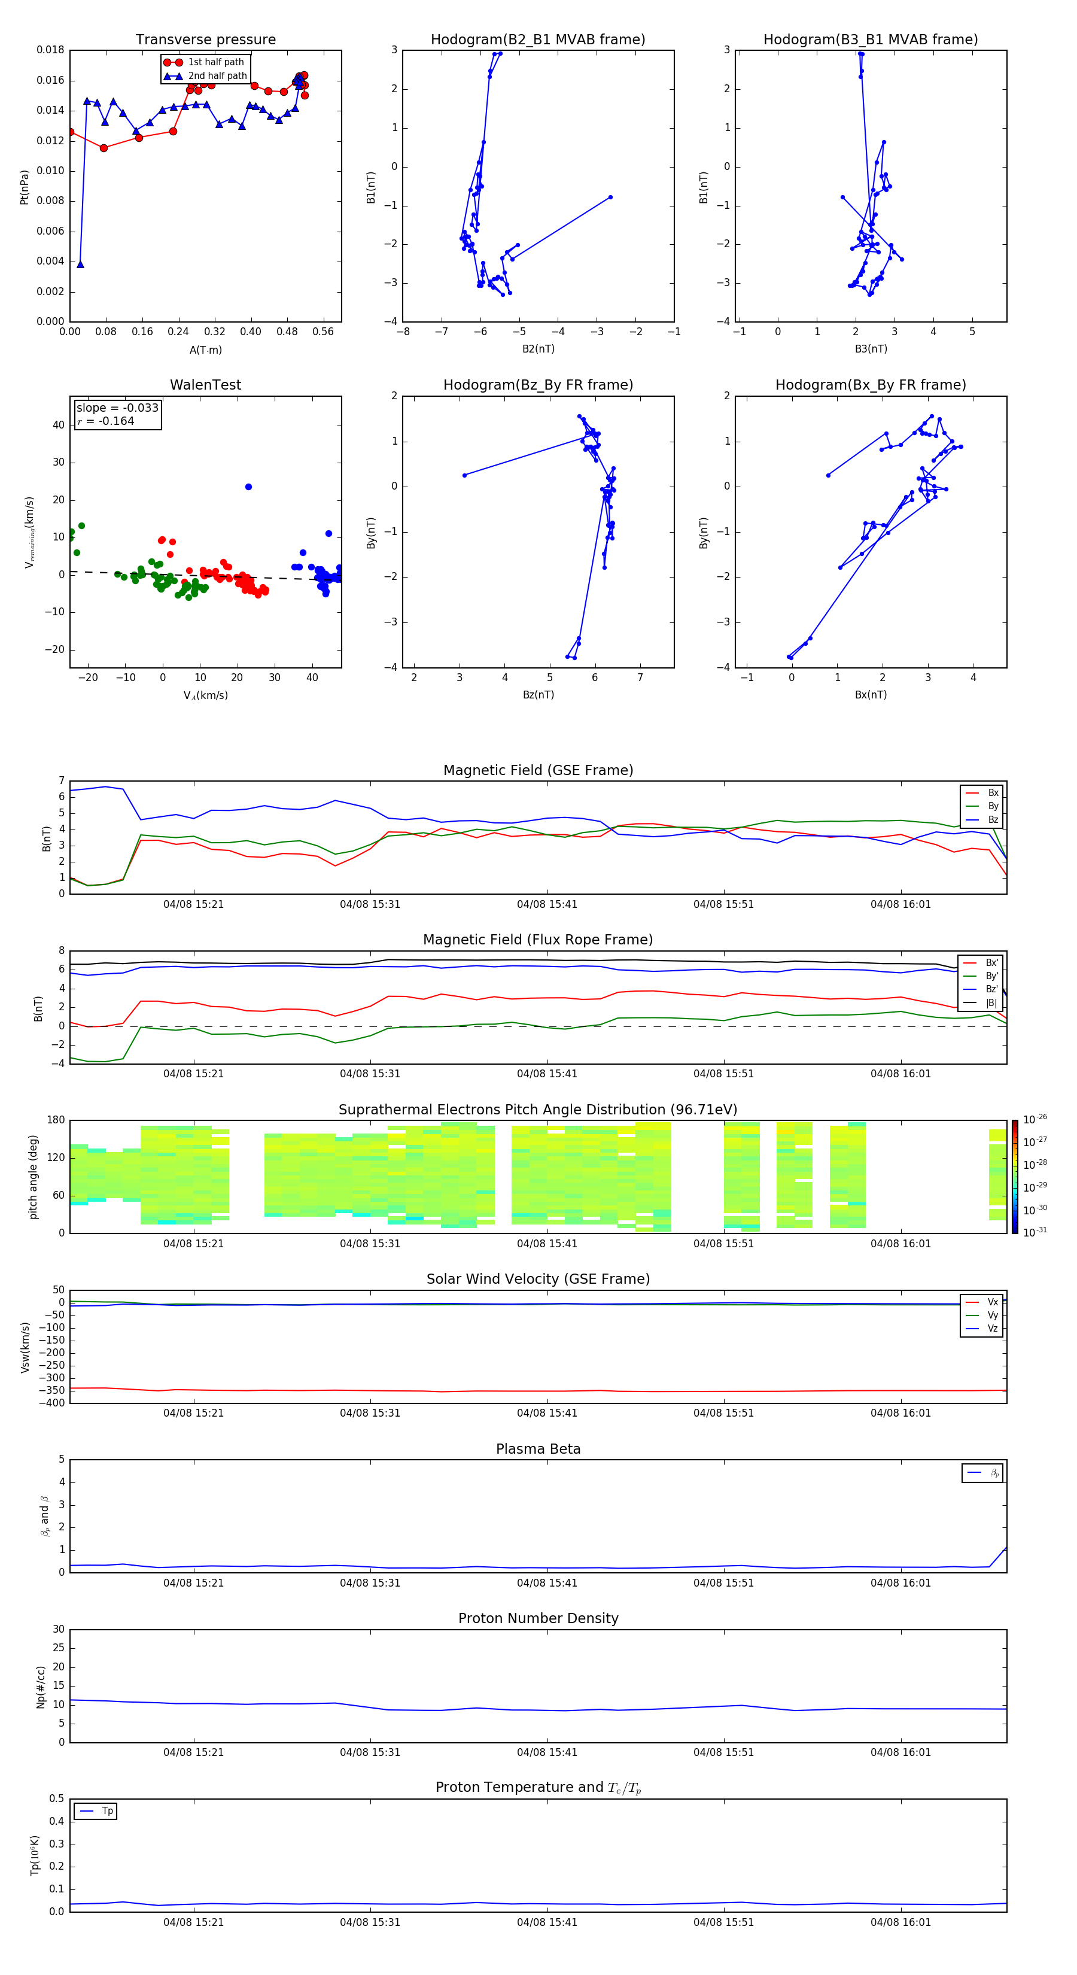Click '04/08 15:21' tick in GSE magnetic field plot

click(193, 905)
